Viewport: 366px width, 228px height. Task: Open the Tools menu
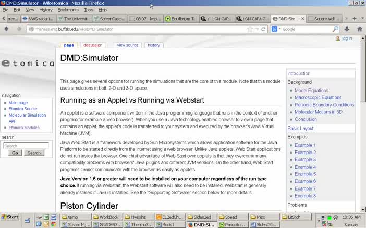(x=89, y=10)
